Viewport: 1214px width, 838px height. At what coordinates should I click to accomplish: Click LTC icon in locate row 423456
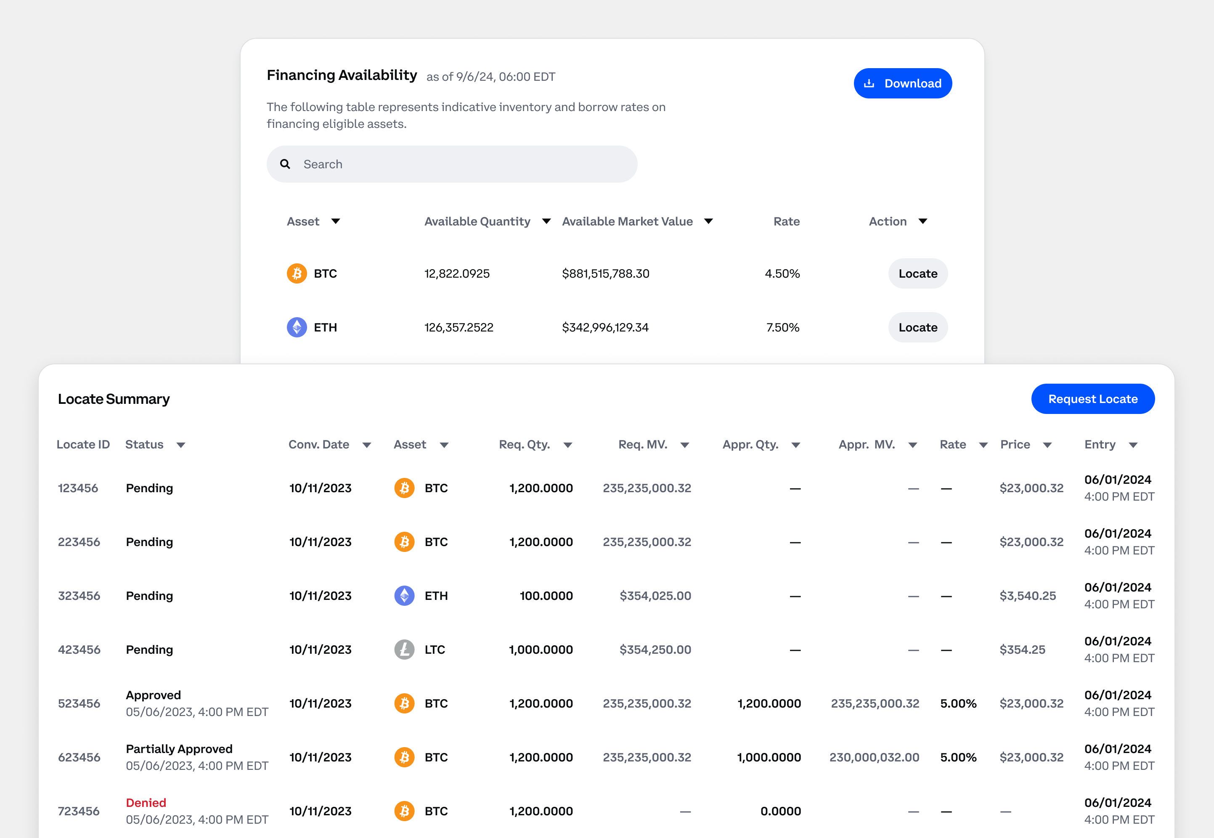tap(404, 650)
